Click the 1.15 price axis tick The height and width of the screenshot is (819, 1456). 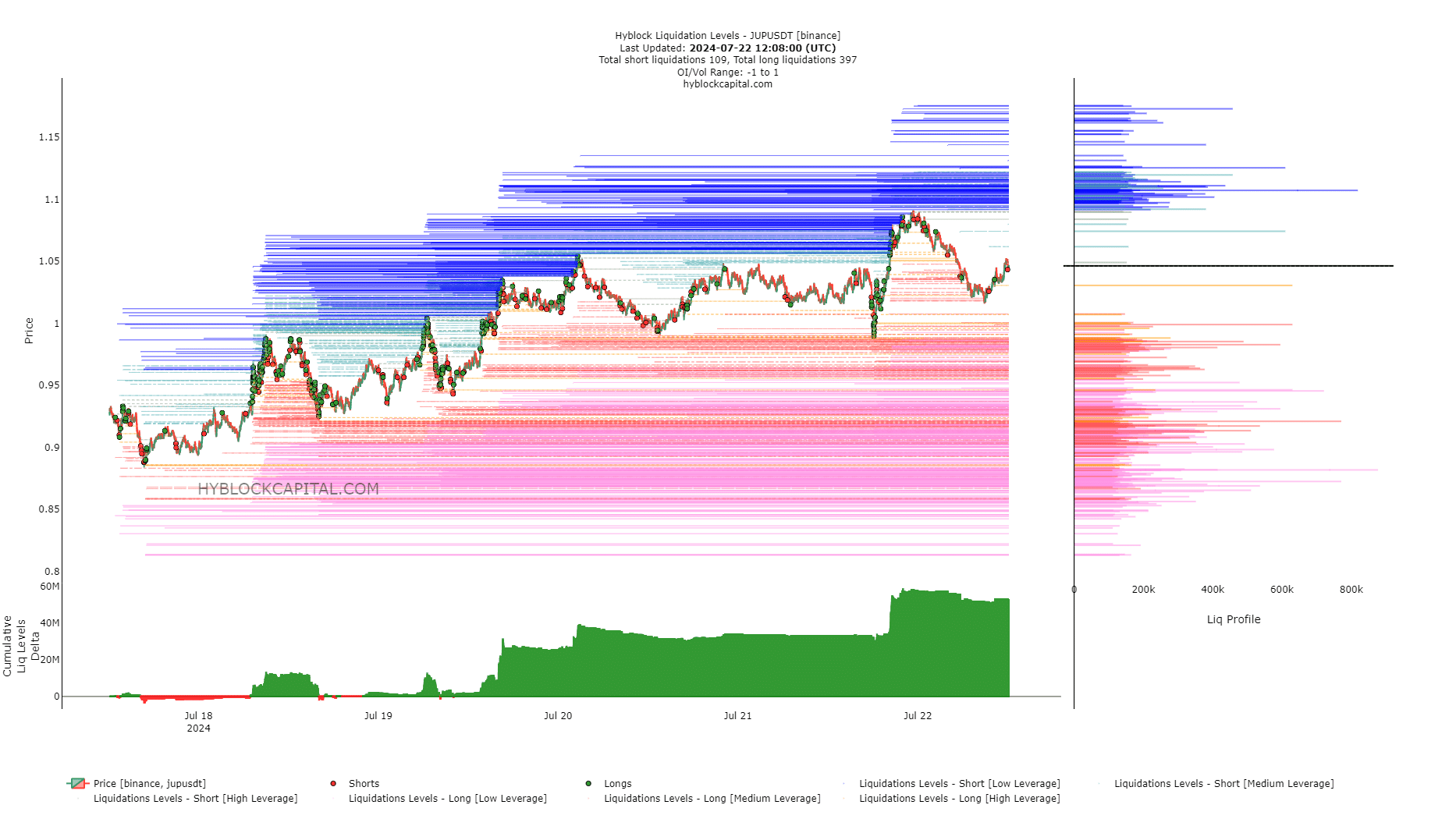point(49,137)
